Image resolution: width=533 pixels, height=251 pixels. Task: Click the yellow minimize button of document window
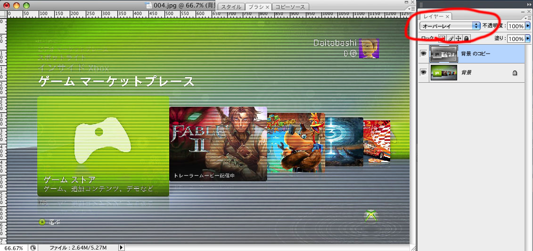[16, 5]
